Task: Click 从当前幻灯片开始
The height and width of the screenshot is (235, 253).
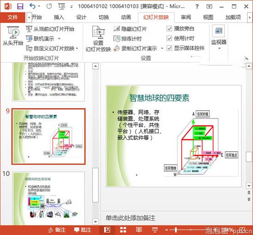Action: click(50, 29)
